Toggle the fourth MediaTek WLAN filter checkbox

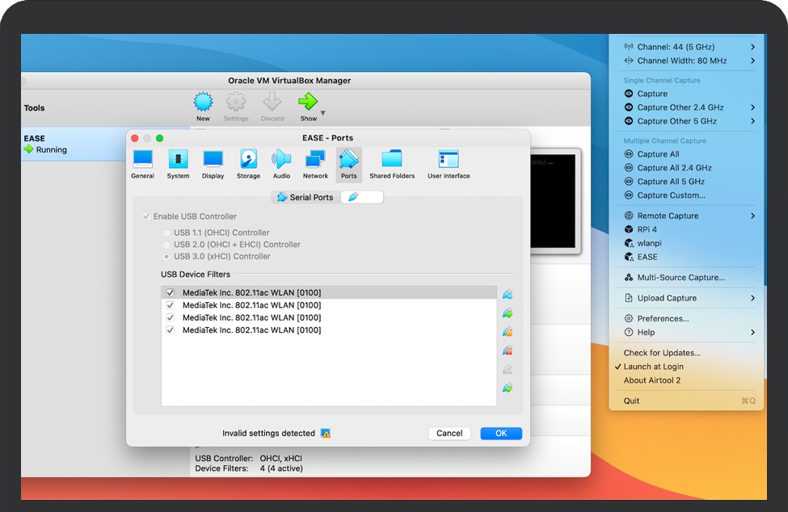170,330
